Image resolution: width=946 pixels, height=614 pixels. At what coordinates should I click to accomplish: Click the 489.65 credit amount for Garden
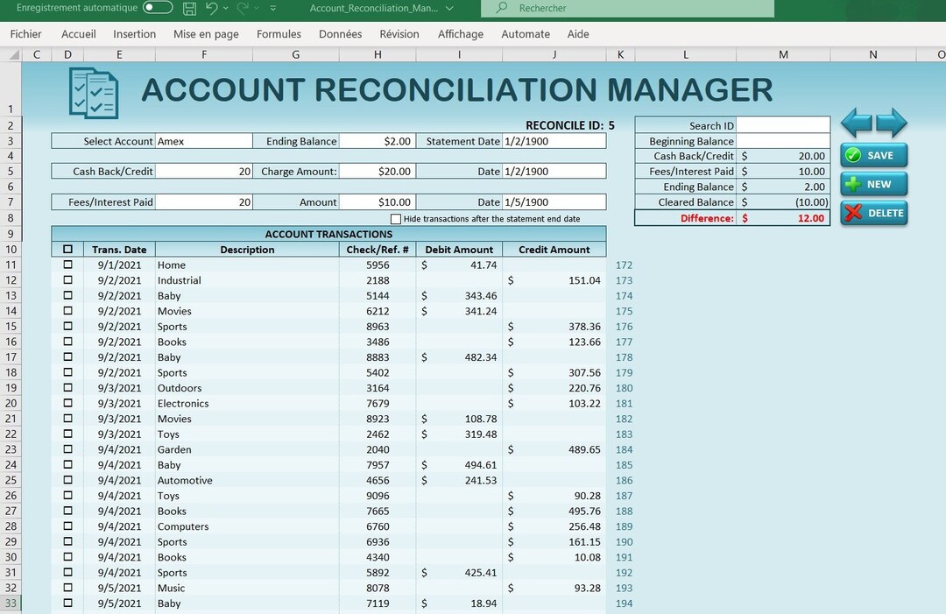click(554, 449)
